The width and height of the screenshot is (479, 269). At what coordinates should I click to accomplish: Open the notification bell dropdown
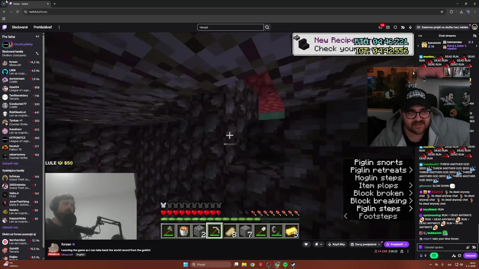[x=318, y=244]
